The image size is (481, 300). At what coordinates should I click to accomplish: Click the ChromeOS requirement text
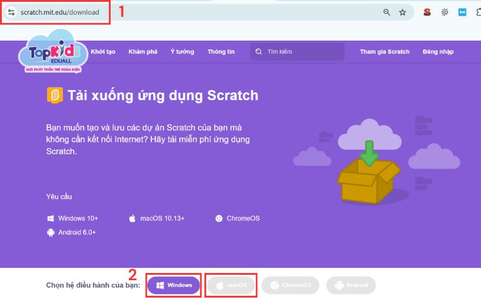(243, 218)
